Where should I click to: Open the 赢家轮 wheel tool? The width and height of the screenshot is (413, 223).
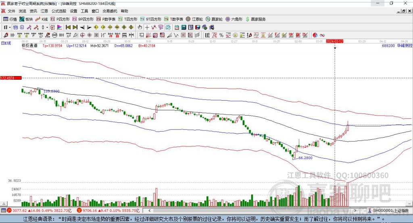click(214, 19)
